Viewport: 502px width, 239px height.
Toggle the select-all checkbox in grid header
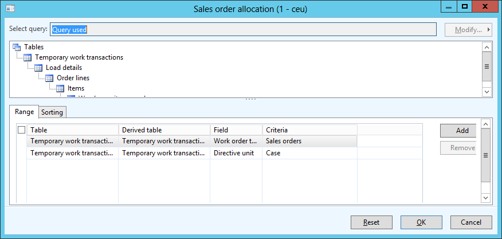pos(22,130)
